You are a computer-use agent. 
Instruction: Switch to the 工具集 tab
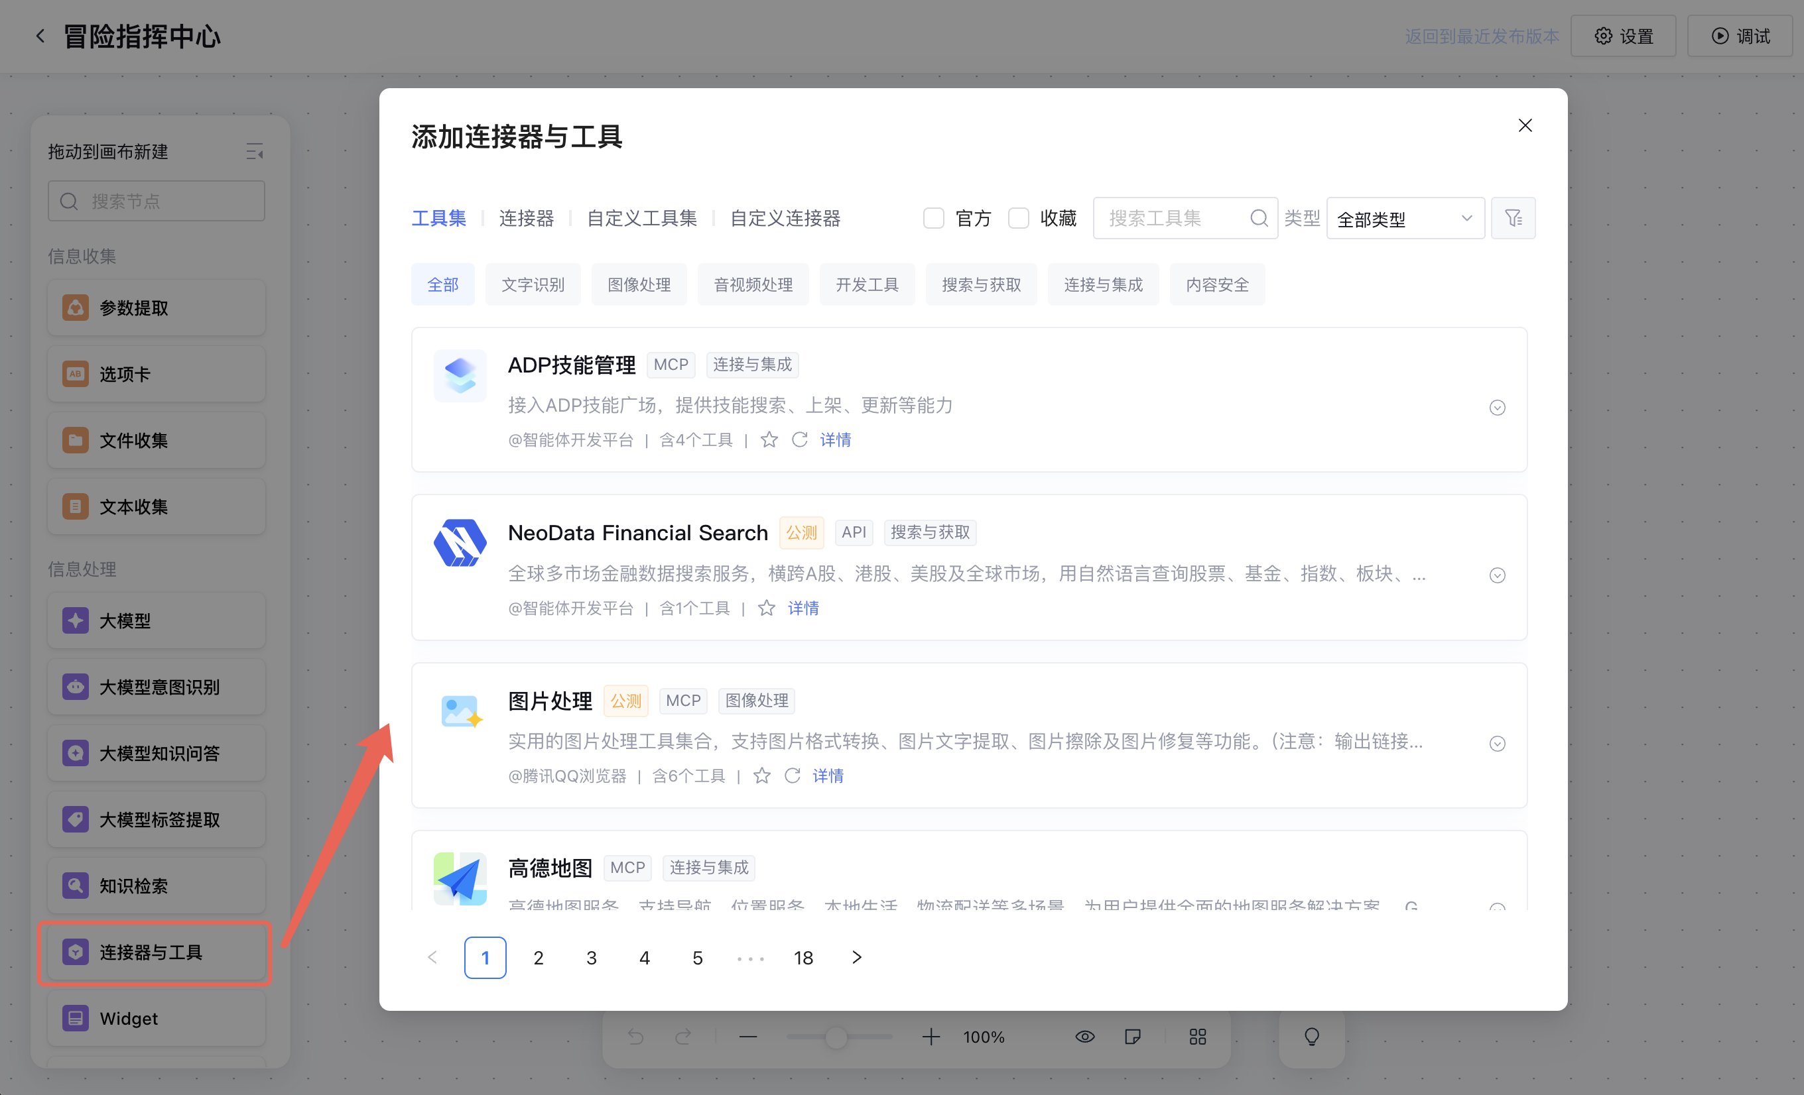click(x=438, y=218)
